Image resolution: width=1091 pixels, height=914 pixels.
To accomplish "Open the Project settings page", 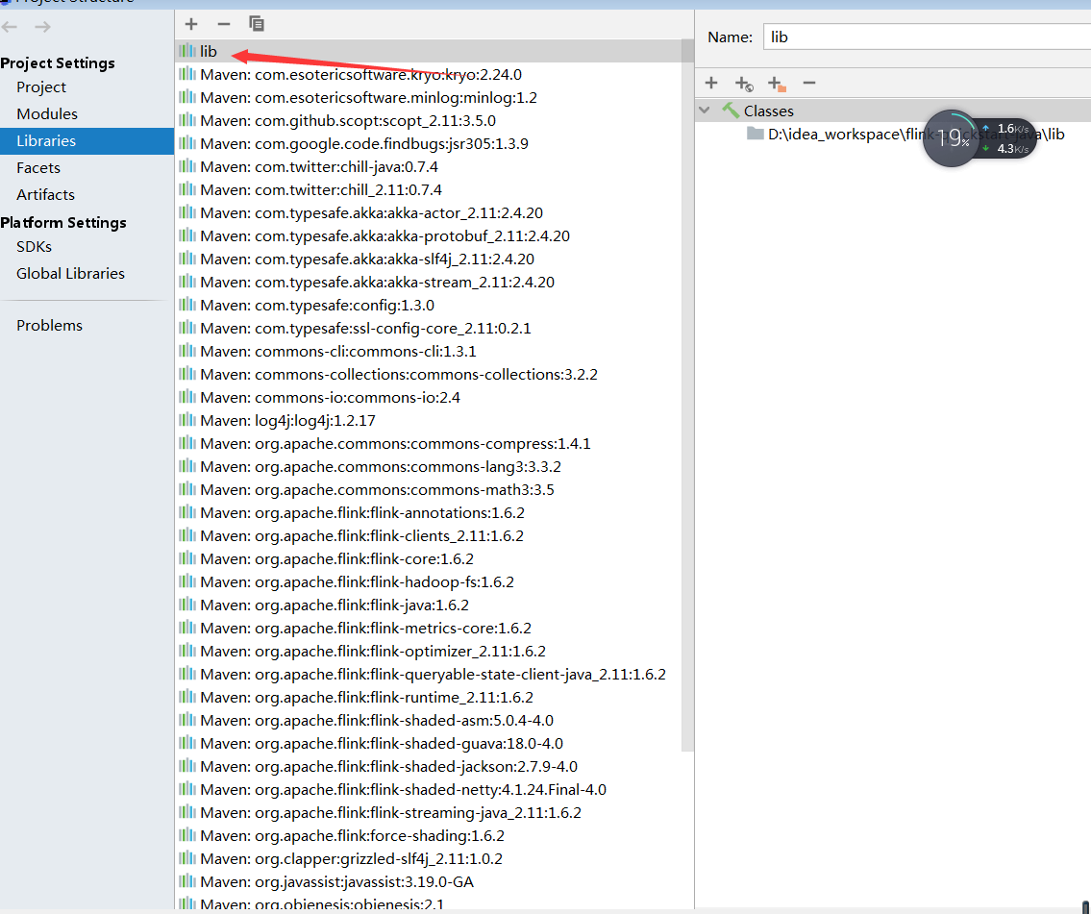I will (x=41, y=86).
